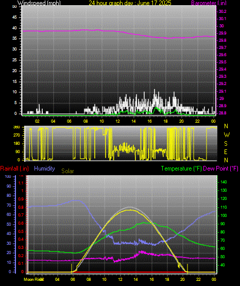Click the W compass label beside wind direction
The image size is (240, 286).
click(227, 135)
